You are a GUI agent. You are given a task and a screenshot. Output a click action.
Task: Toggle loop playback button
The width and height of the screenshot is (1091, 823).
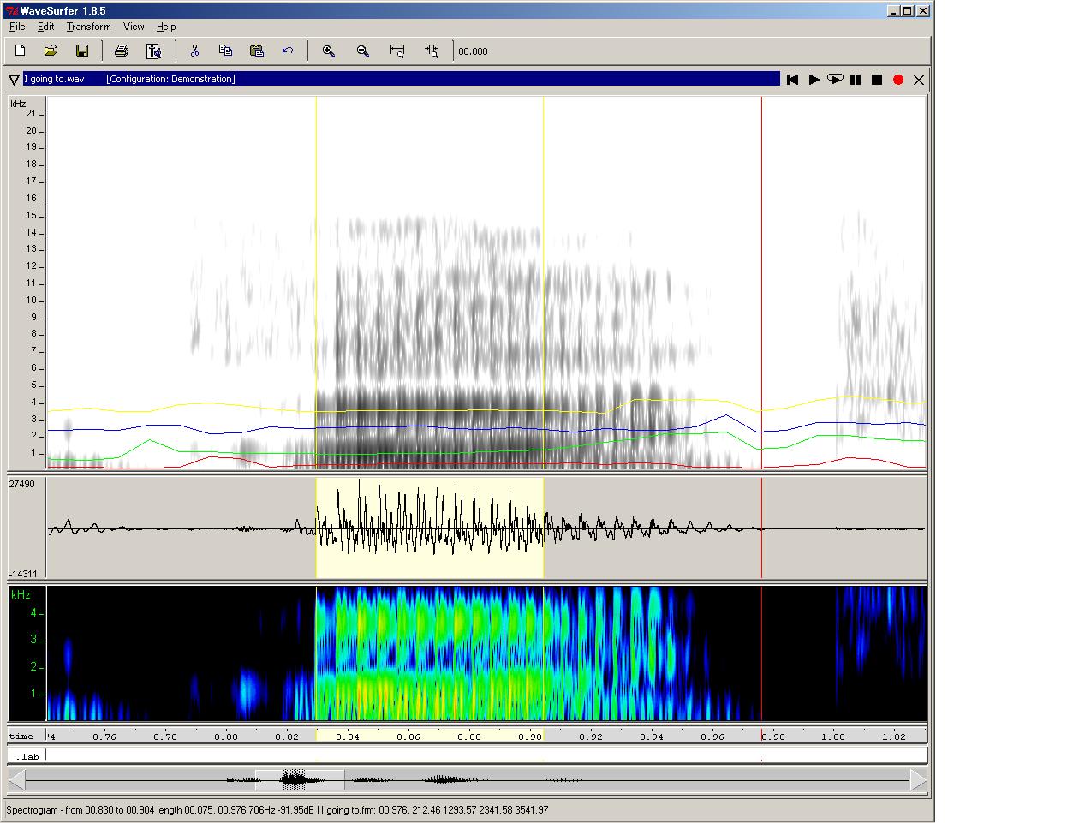(835, 80)
